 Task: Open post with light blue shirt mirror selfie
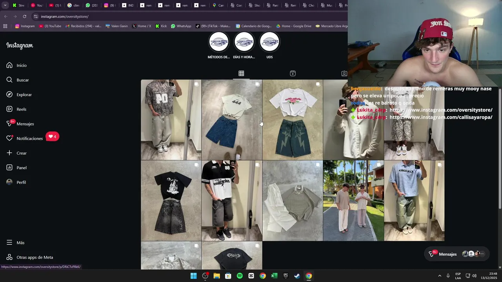click(x=414, y=201)
